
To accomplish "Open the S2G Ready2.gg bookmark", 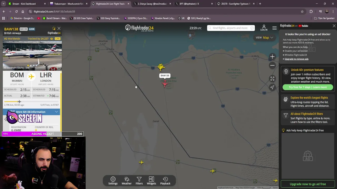I will click(x=199, y=18).
